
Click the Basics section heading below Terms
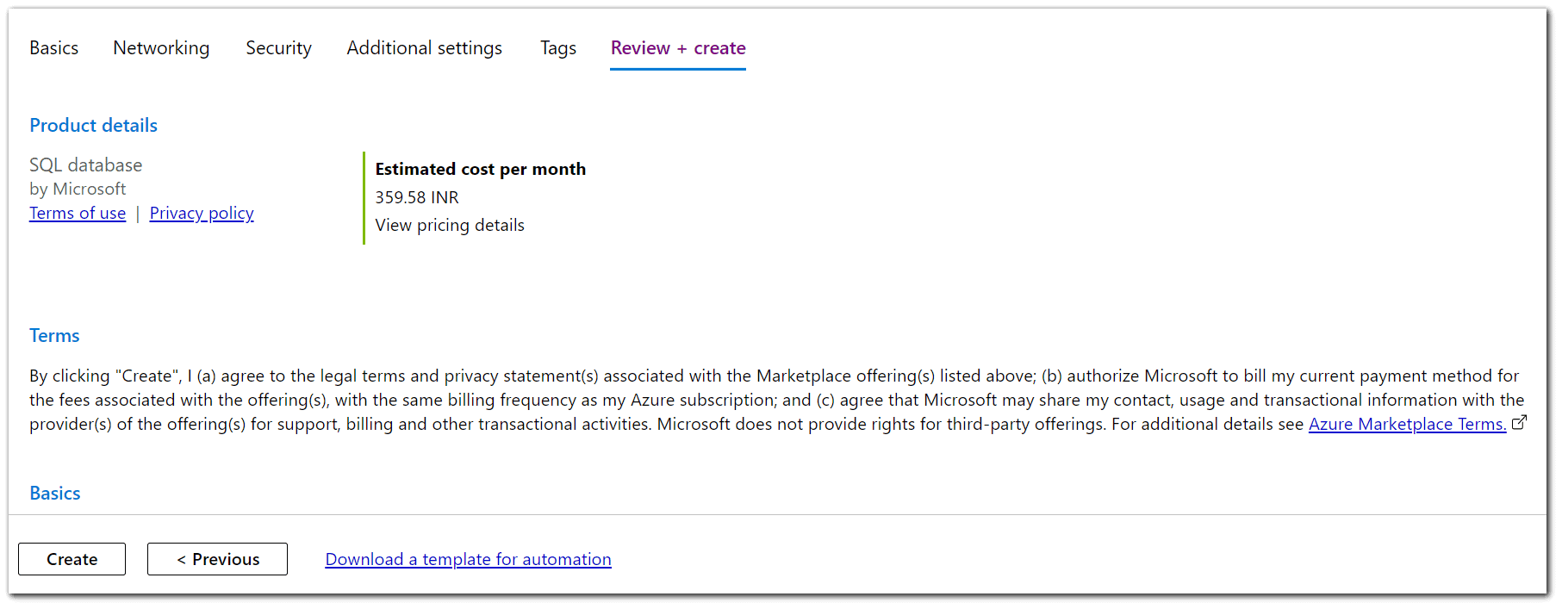[x=55, y=494]
